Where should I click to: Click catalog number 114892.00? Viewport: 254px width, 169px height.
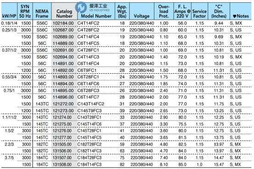pyautogui.click(x=63, y=71)
